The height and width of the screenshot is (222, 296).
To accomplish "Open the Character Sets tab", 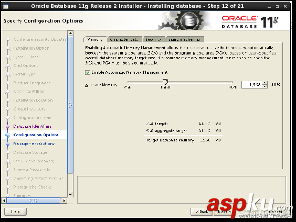I will click(124, 39).
